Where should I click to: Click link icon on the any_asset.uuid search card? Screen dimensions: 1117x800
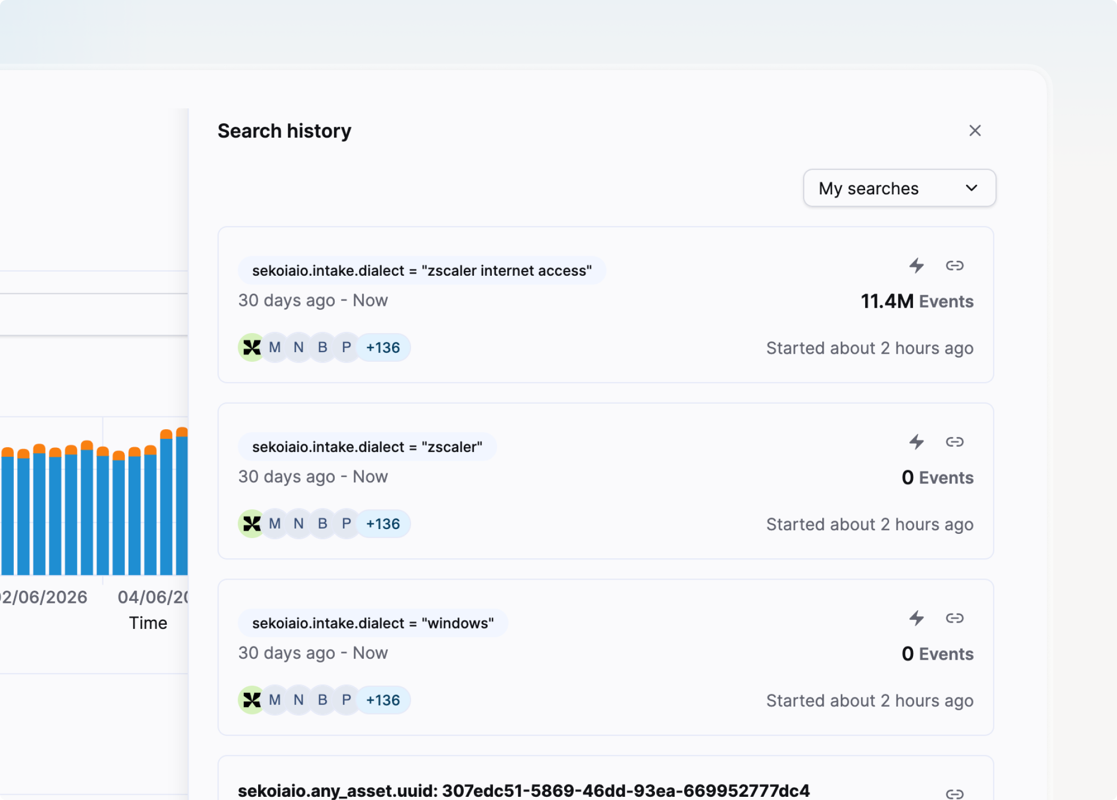pyautogui.click(x=954, y=794)
